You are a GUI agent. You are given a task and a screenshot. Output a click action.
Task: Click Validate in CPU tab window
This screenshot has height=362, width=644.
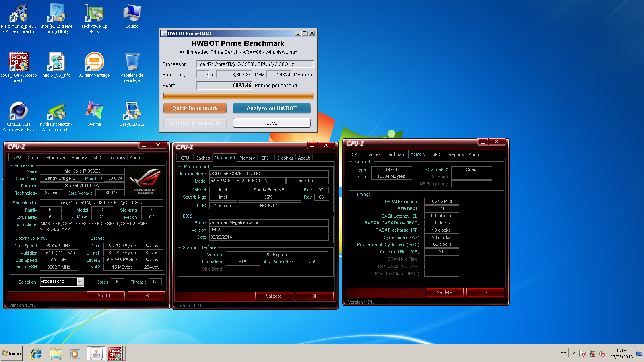(105, 296)
